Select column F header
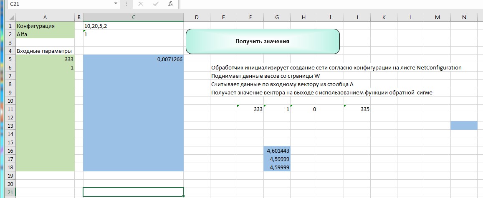The image size is (483, 198). point(250,17)
